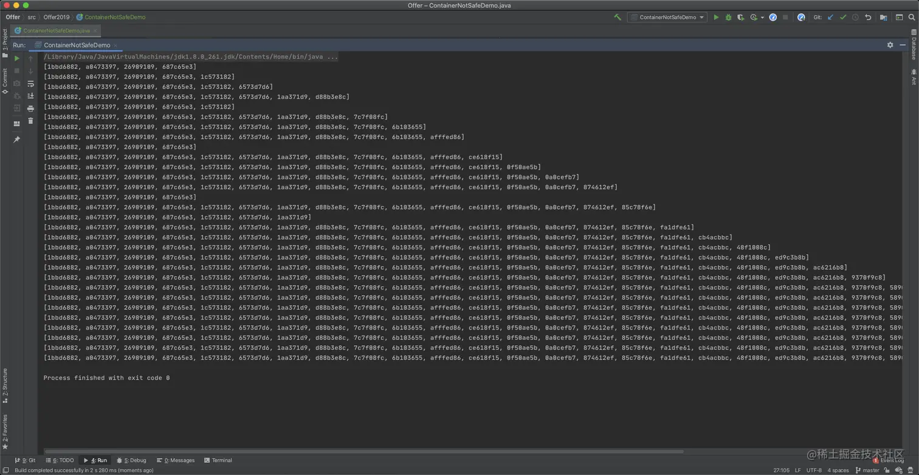Open the master Git branch menu

867,470
